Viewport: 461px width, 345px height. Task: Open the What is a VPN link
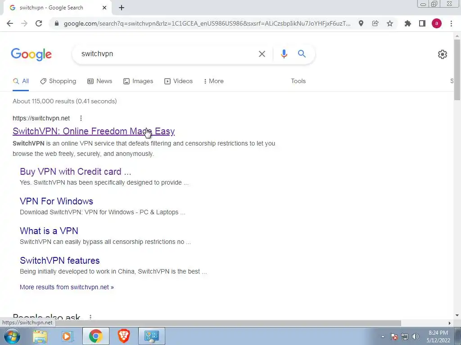coord(49,231)
